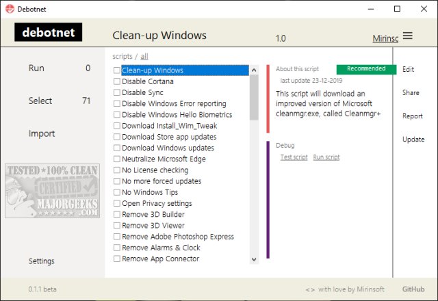Tick the No Windows Tips checkbox
The image size is (438, 301).
117,192
